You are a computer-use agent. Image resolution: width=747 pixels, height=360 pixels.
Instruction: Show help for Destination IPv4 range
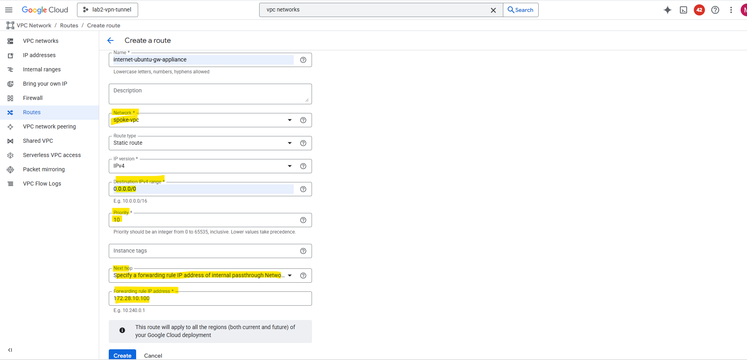pyautogui.click(x=303, y=189)
